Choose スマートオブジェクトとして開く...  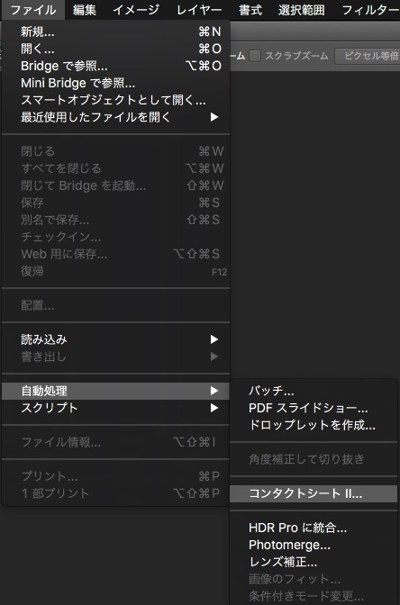[x=116, y=100]
